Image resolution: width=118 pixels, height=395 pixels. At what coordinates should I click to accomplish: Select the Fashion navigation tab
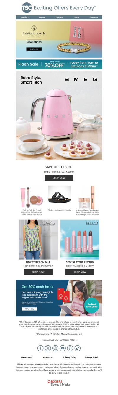pos(59,17)
